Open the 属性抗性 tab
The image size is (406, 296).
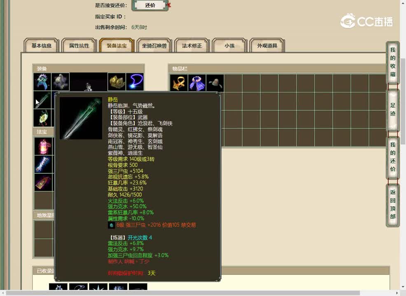79,46
